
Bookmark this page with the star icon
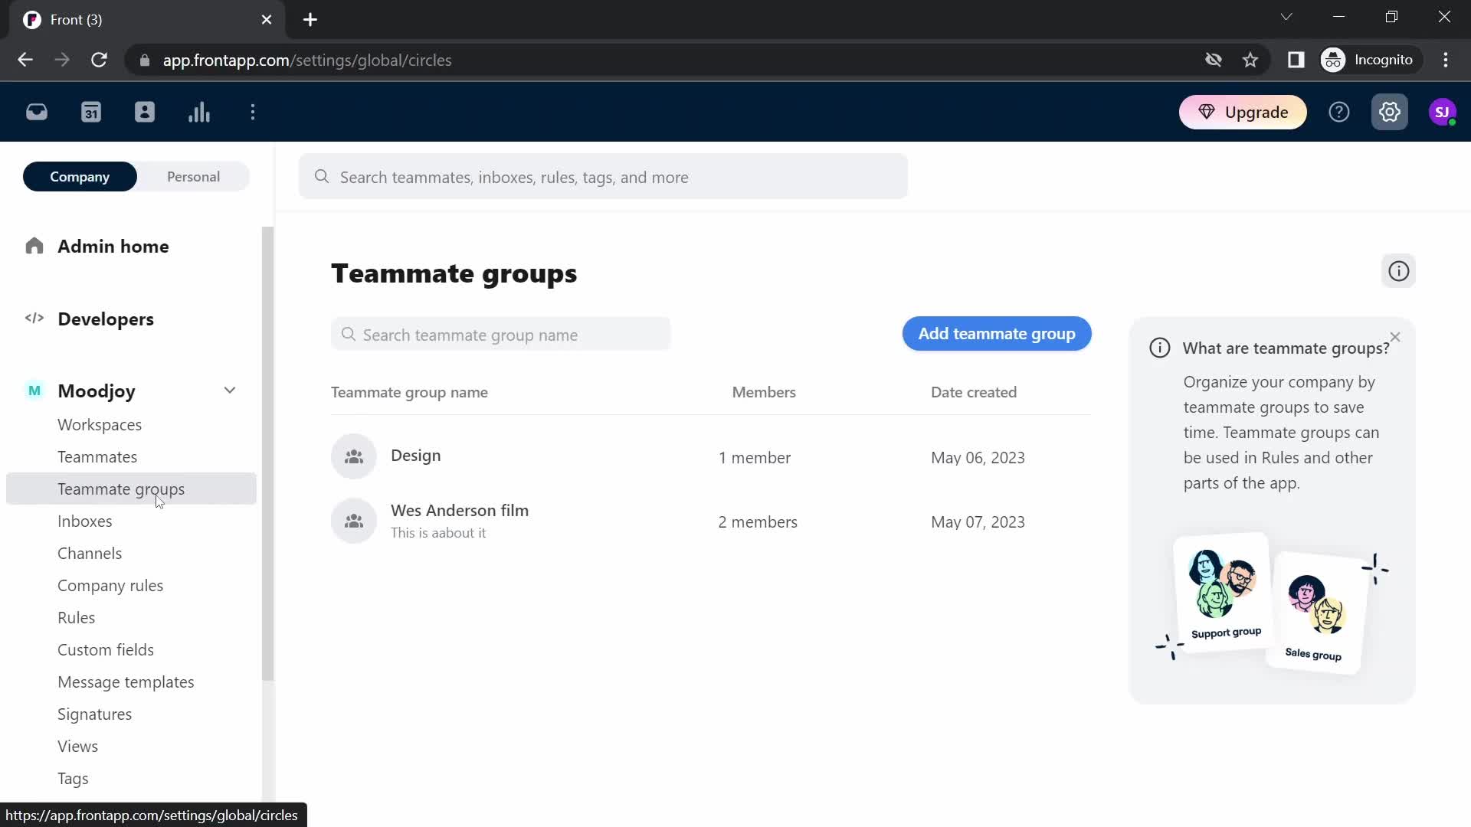click(1250, 60)
